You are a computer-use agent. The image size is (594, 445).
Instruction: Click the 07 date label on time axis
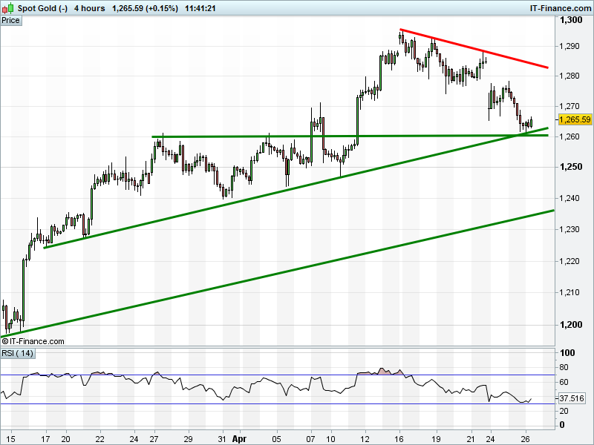click(311, 439)
